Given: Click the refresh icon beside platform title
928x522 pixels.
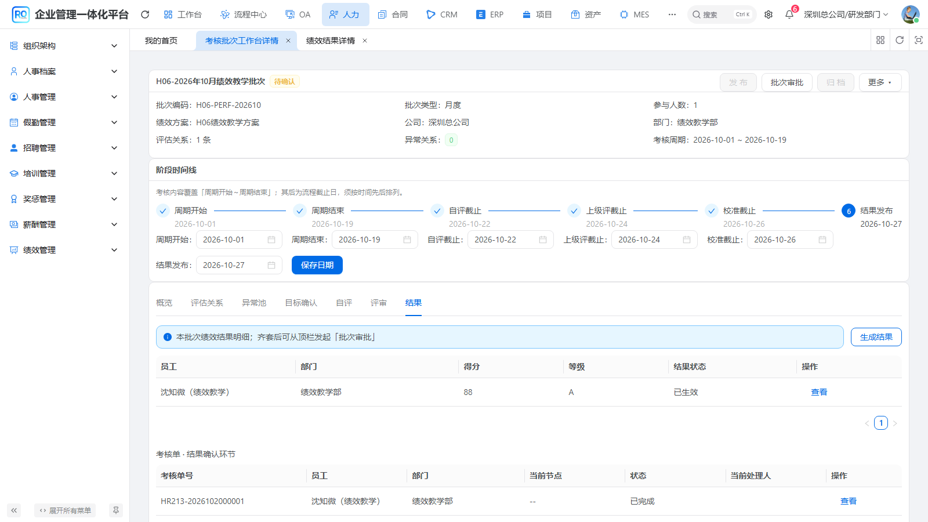Looking at the screenshot, I should 145,14.
